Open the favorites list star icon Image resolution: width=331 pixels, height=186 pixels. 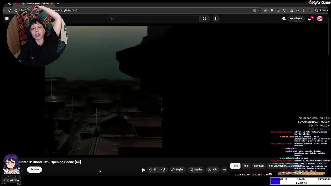click(x=298, y=10)
